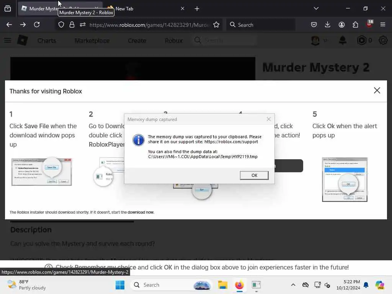Screen dimensions: 392x294
Task: Click the cloud sync tray icon
Action: (305, 285)
